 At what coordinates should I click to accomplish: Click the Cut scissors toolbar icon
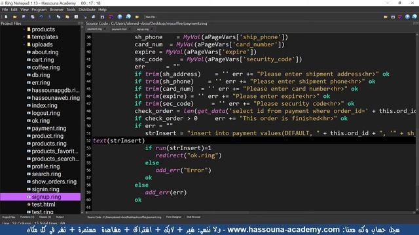click(50, 17)
